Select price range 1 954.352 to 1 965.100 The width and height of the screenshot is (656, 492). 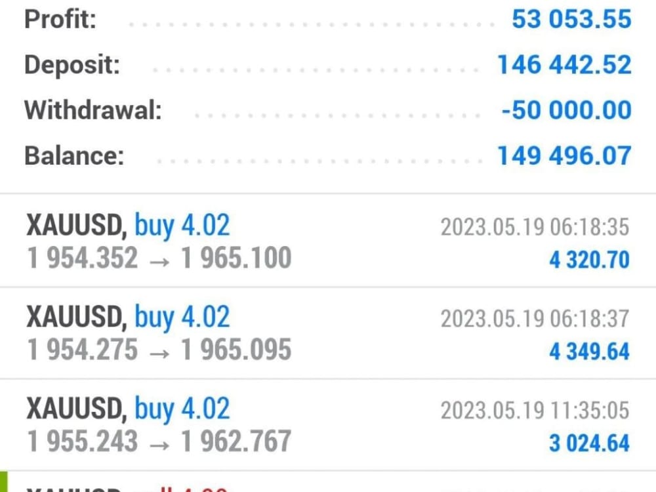tap(157, 258)
